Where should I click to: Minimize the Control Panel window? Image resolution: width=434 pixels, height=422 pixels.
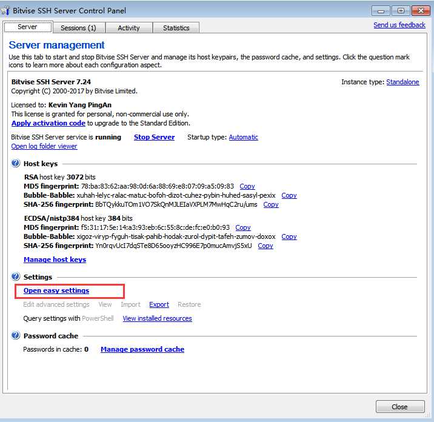coord(381,11)
